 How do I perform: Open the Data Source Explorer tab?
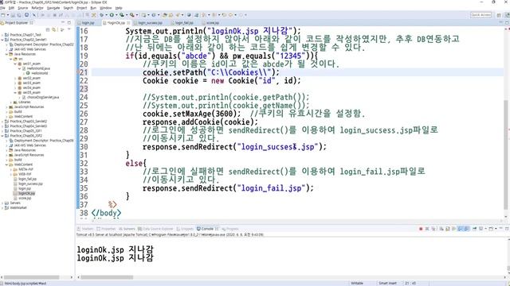pyautogui.click(x=155, y=229)
